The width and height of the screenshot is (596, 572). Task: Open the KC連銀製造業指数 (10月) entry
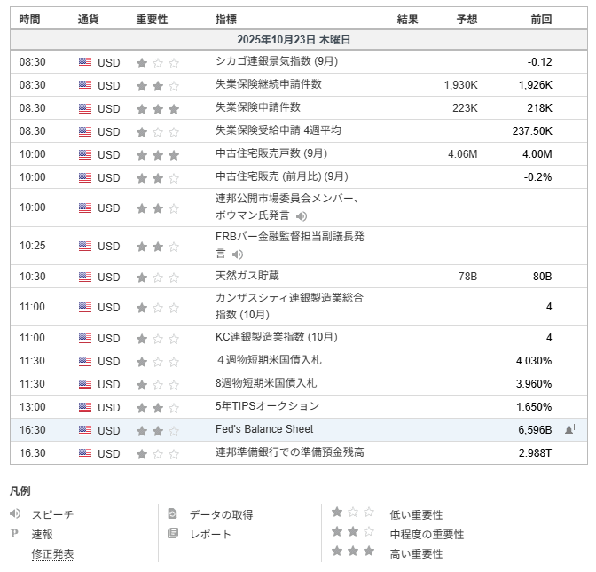coord(276,338)
